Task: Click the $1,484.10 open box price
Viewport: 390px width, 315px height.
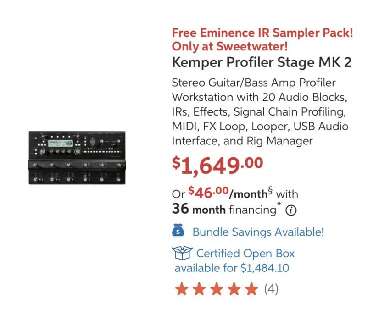Action: click(265, 268)
